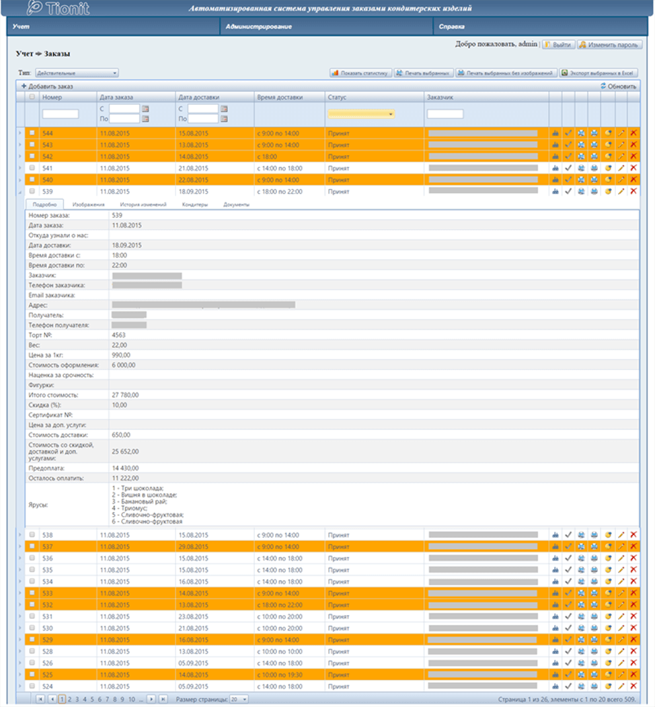Viewport: 655px width, 707px height.
Task: Open the page size dropdown
Action: point(239,700)
